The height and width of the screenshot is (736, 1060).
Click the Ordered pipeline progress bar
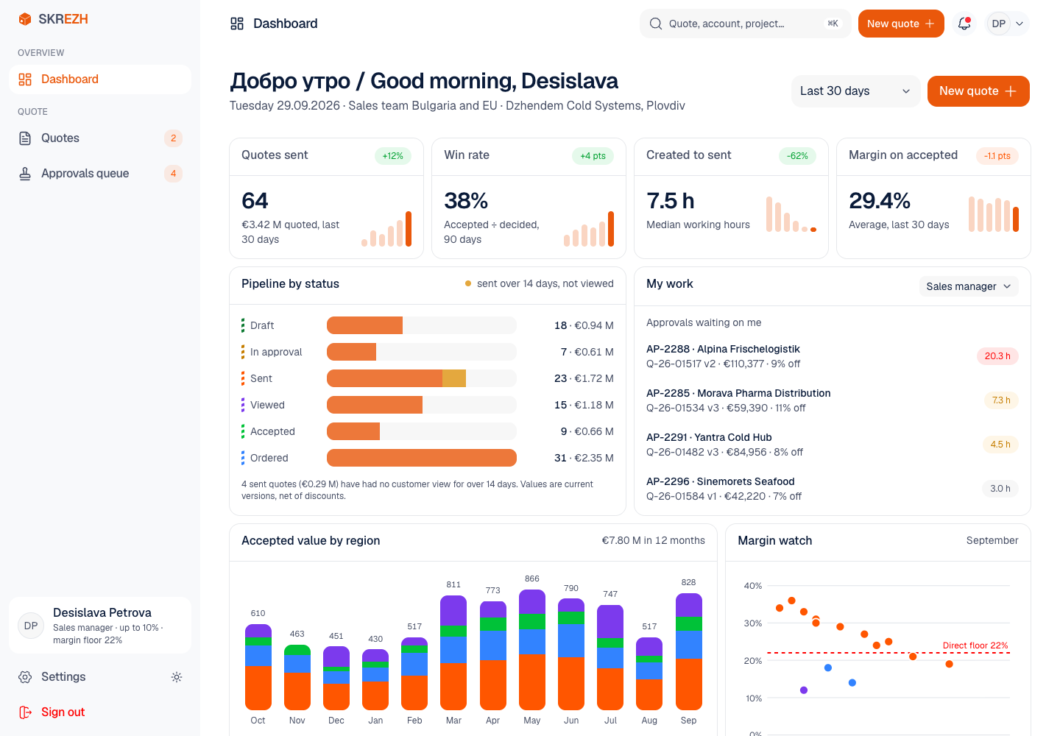pyautogui.click(x=422, y=458)
